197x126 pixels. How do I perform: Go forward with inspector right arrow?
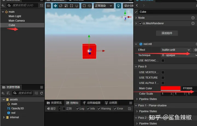(x=144, y=5)
